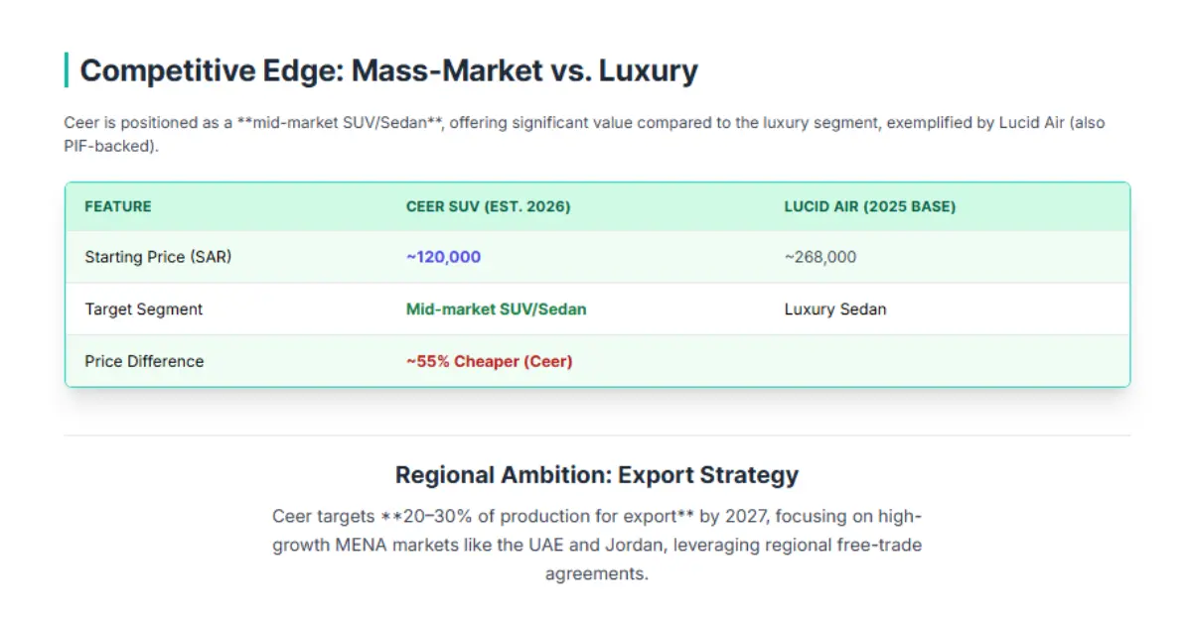The height and width of the screenshot is (623, 1192).
Task: Click the Luxury Sedan table cell
Action: click(x=834, y=310)
